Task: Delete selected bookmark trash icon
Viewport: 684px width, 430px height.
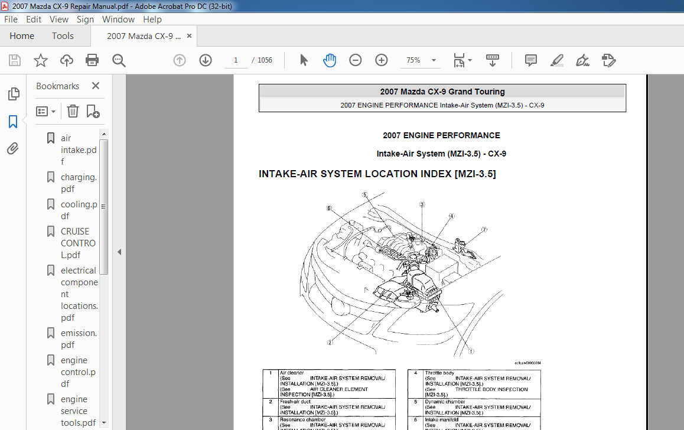Action: [x=73, y=111]
